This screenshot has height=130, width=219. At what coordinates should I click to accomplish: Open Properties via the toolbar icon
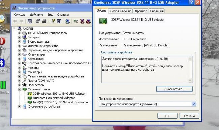38,21
